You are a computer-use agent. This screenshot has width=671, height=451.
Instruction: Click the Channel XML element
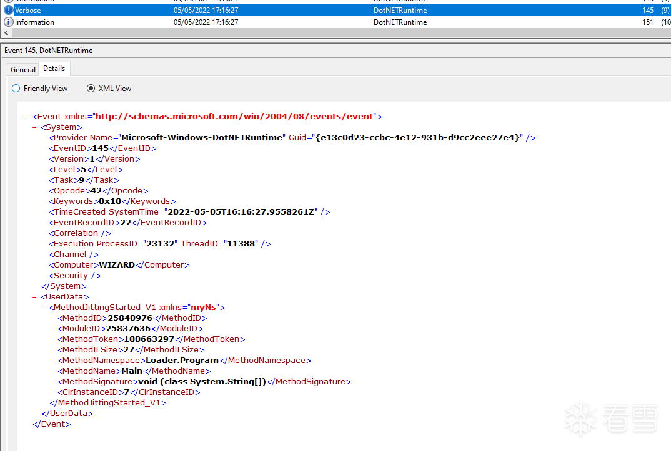click(x=74, y=255)
